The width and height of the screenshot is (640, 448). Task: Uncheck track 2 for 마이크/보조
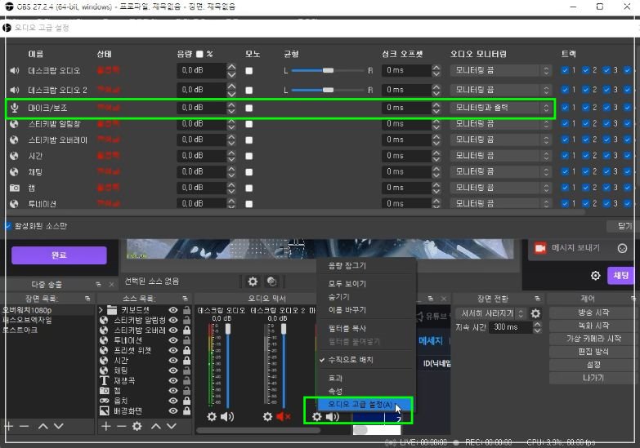[586, 108]
